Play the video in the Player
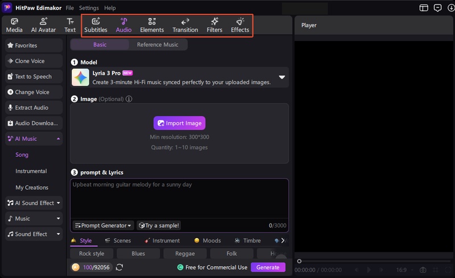The image size is (455, 278). point(369,270)
